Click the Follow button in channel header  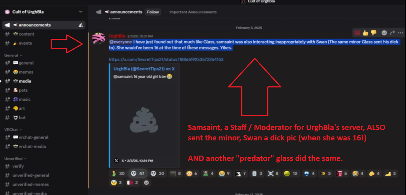pos(153,12)
